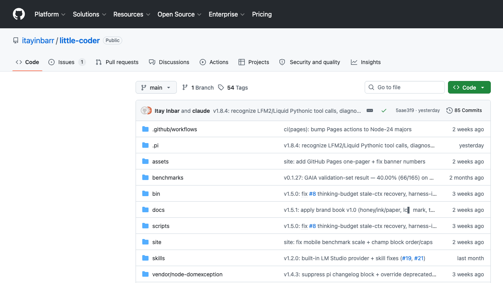The width and height of the screenshot is (503, 283).
Task: Open the little-coder repository link
Action: [80, 40]
